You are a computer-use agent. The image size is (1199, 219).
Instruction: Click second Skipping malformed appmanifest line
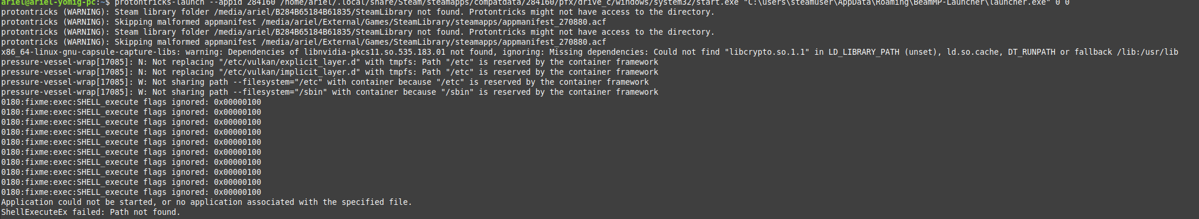(304, 42)
